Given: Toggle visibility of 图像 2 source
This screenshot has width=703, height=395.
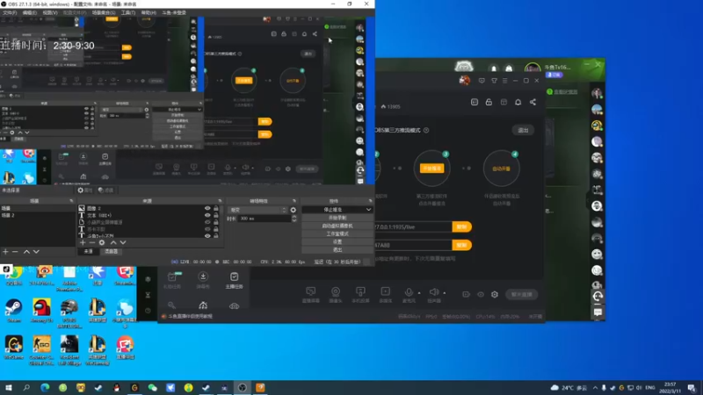Looking at the screenshot, I should [x=207, y=208].
